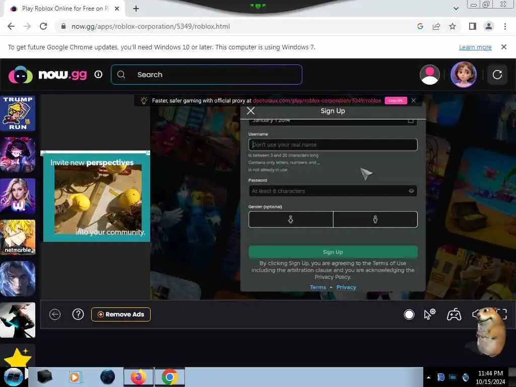This screenshot has height=387, width=516.
Task: Open the blonde girl W game thumbnail
Action: (18, 196)
